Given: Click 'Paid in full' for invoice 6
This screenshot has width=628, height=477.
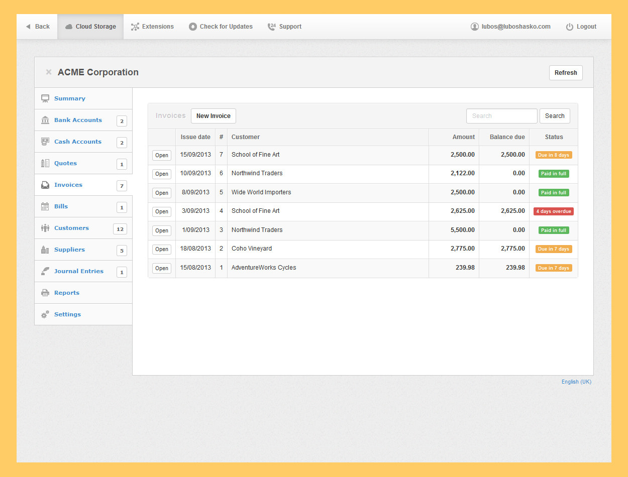Looking at the screenshot, I should pos(554,174).
